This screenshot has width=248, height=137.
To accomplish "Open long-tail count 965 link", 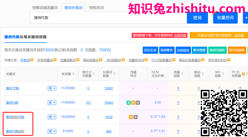I will click(x=109, y=131).
